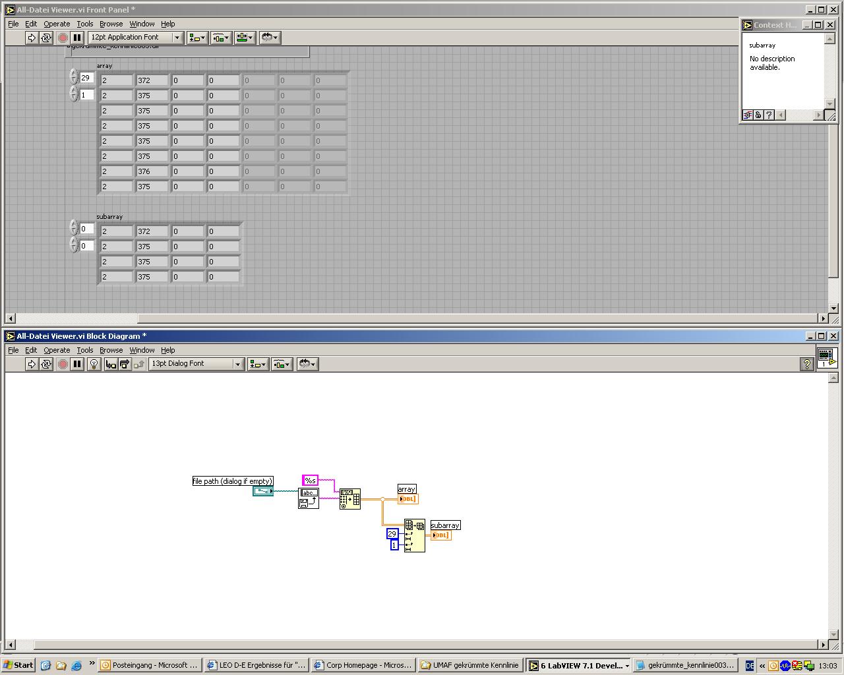844x675 pixels.
Task: Click the VI icon pane in Block Diagram
Action: point(827,357)
